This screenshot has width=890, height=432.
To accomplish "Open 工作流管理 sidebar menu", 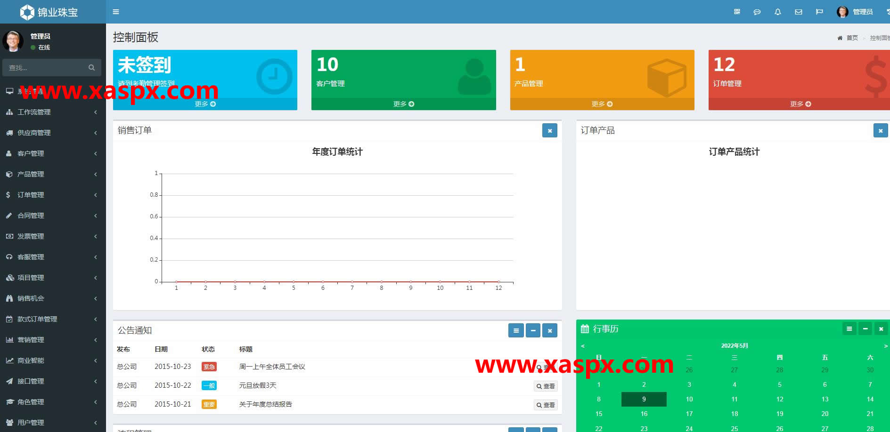I will 52,112.
